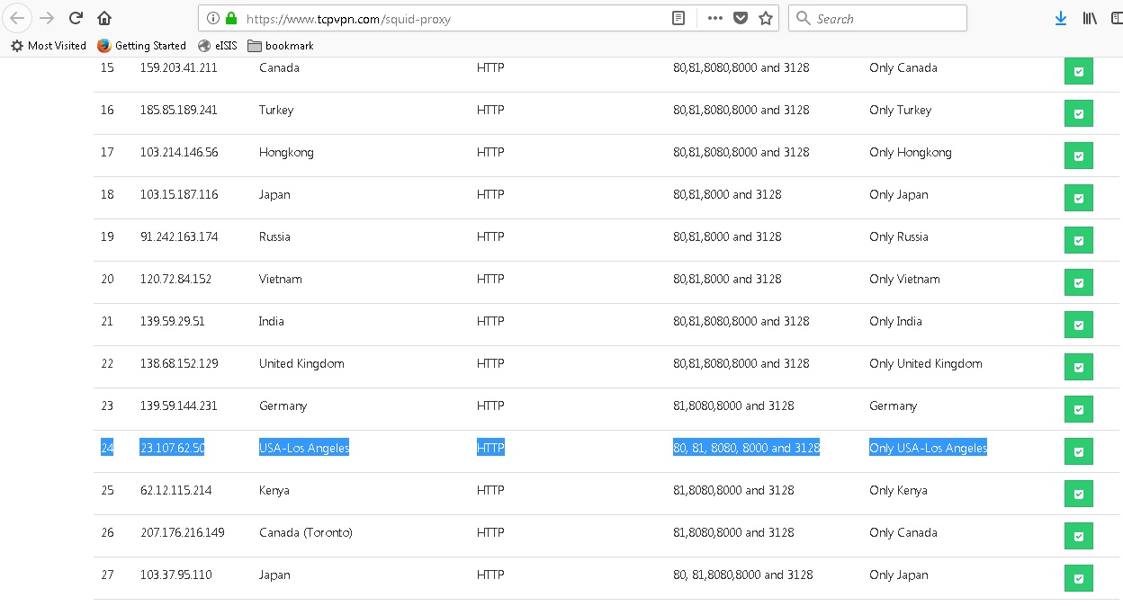1123x606 pixels.
Task: Click green check button for Kenya row
Action: [1078, 495]
